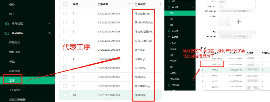This screenshot has height=102, width=270.
Task: Check the box for row 模具制作
Action: tap(65, 95)
